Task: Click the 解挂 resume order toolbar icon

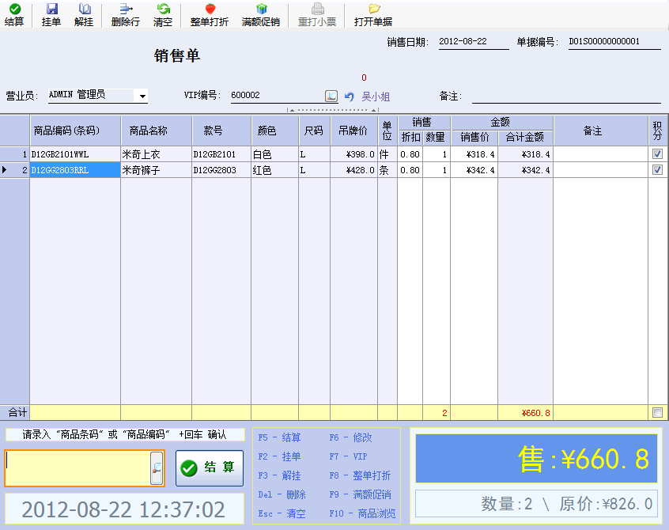Action: click(84, 14)
